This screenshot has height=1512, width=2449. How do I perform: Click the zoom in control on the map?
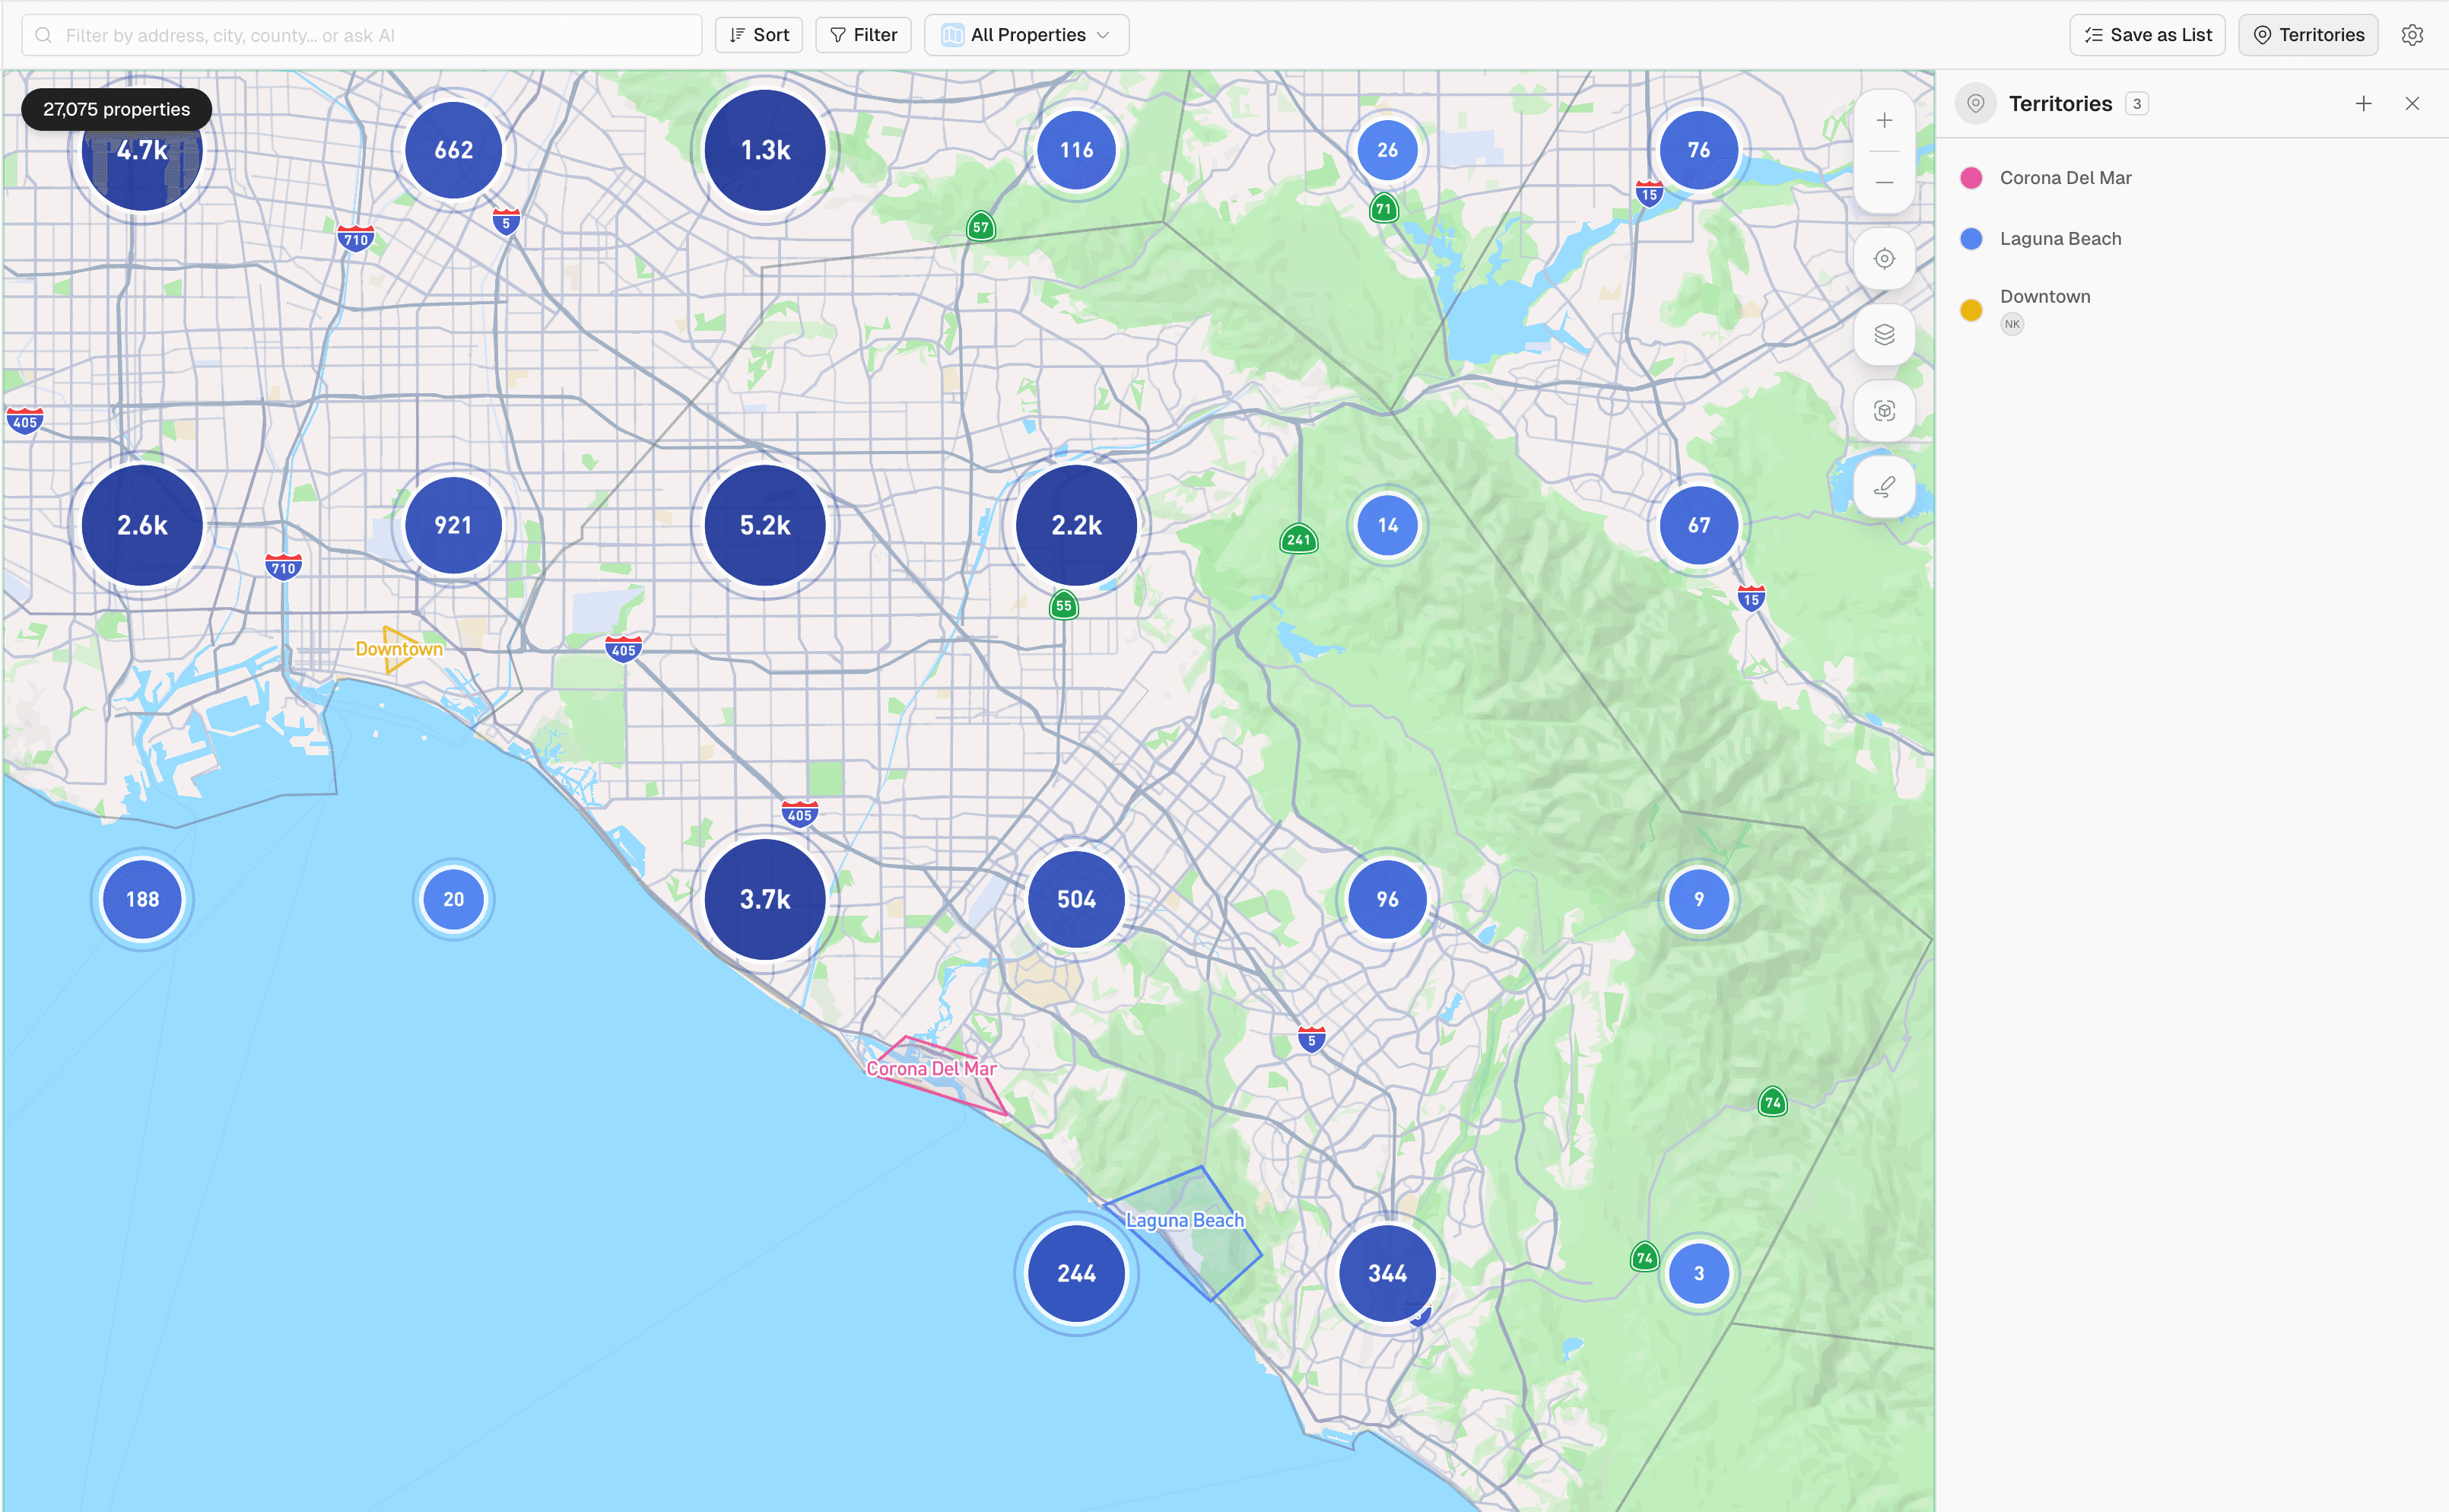pos(1884,120)
